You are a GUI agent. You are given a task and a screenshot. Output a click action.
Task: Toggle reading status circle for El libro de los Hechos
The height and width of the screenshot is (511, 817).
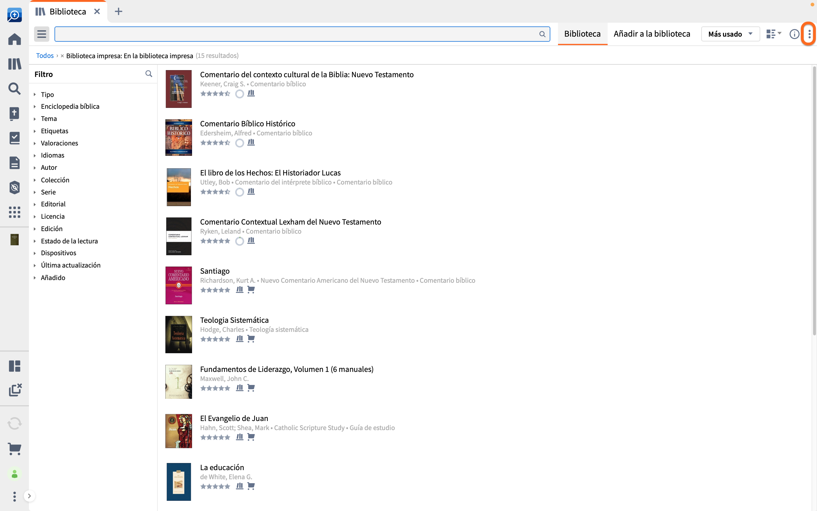239,192
